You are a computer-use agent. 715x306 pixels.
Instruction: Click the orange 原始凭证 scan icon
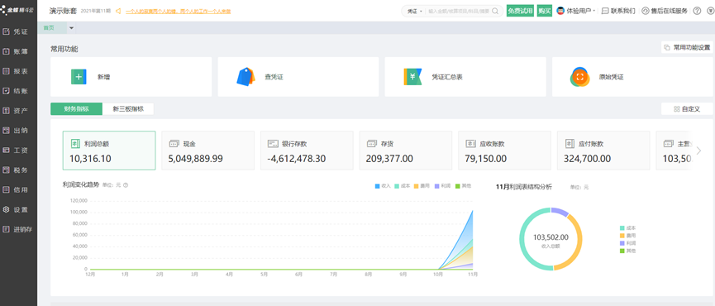(579, 77)
